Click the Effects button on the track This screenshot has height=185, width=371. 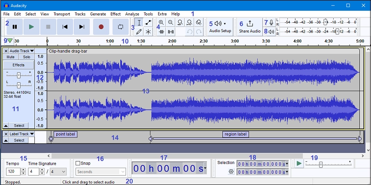pos(18,65)
